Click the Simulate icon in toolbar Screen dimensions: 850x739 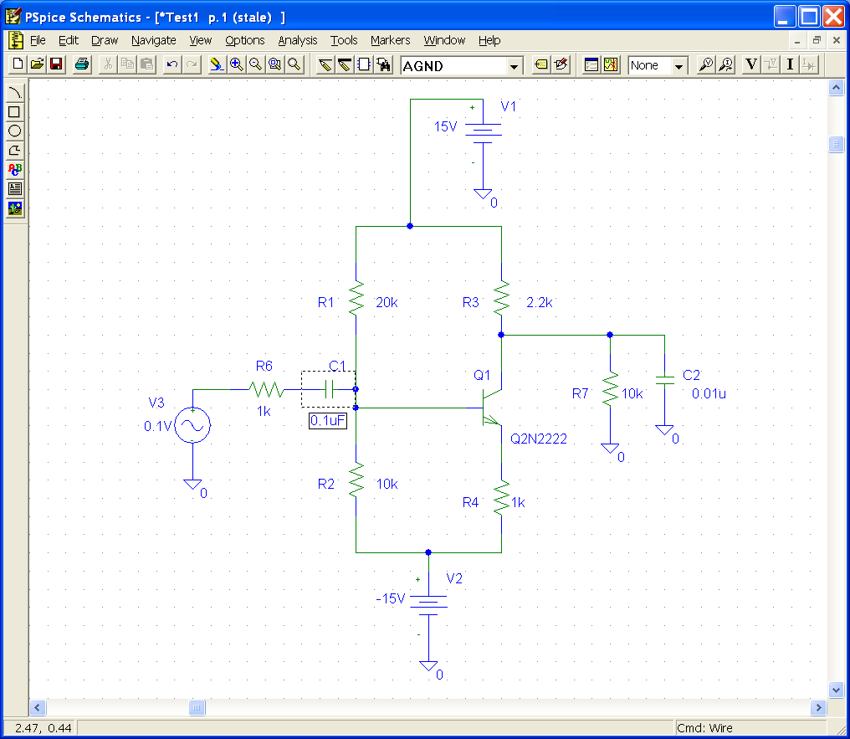(x=611, y=65)
